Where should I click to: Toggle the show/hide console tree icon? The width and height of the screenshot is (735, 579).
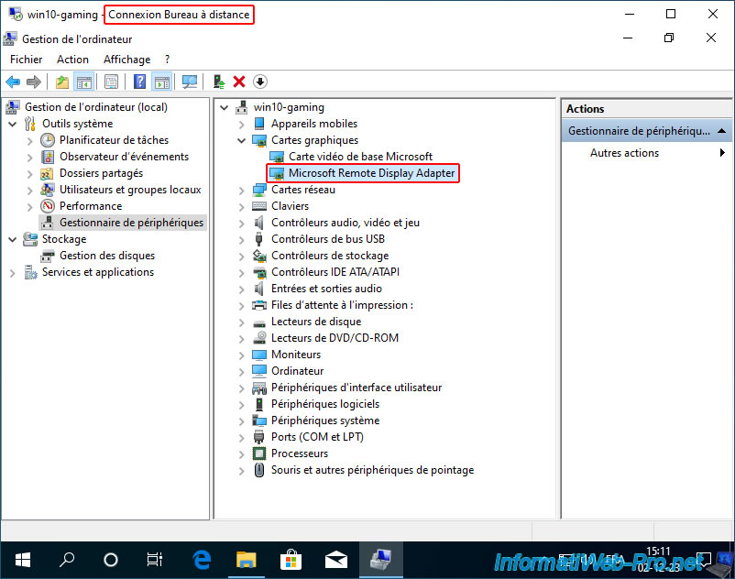pyautogui.click(x=84, y=82)
